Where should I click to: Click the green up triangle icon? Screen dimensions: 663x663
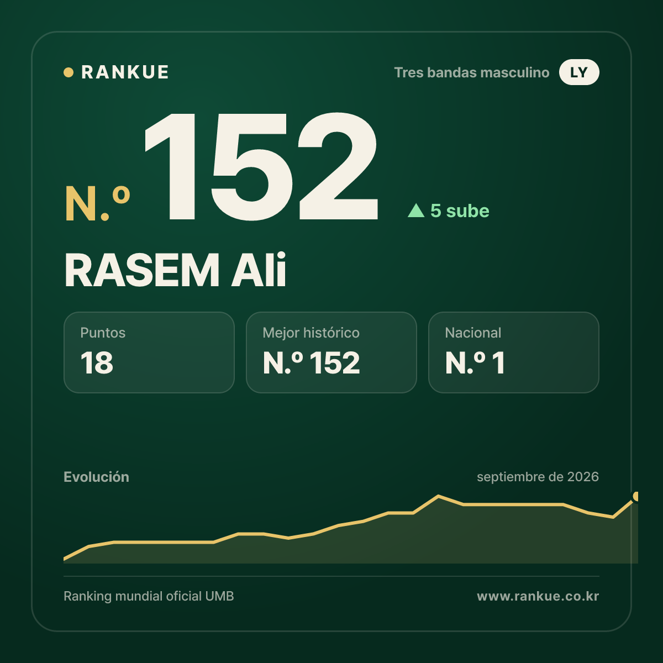416,211
